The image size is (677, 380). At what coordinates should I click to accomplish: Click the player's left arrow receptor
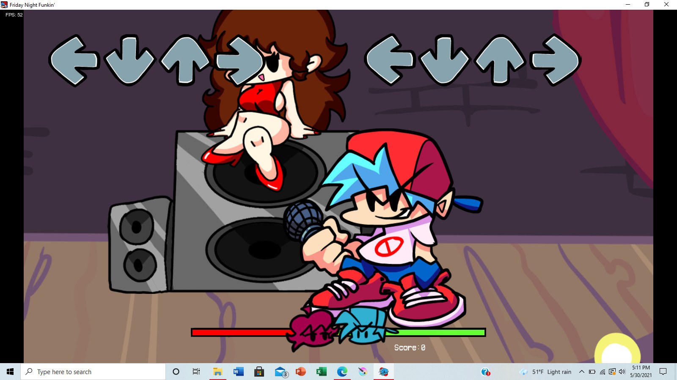click(x=389, y=60)
